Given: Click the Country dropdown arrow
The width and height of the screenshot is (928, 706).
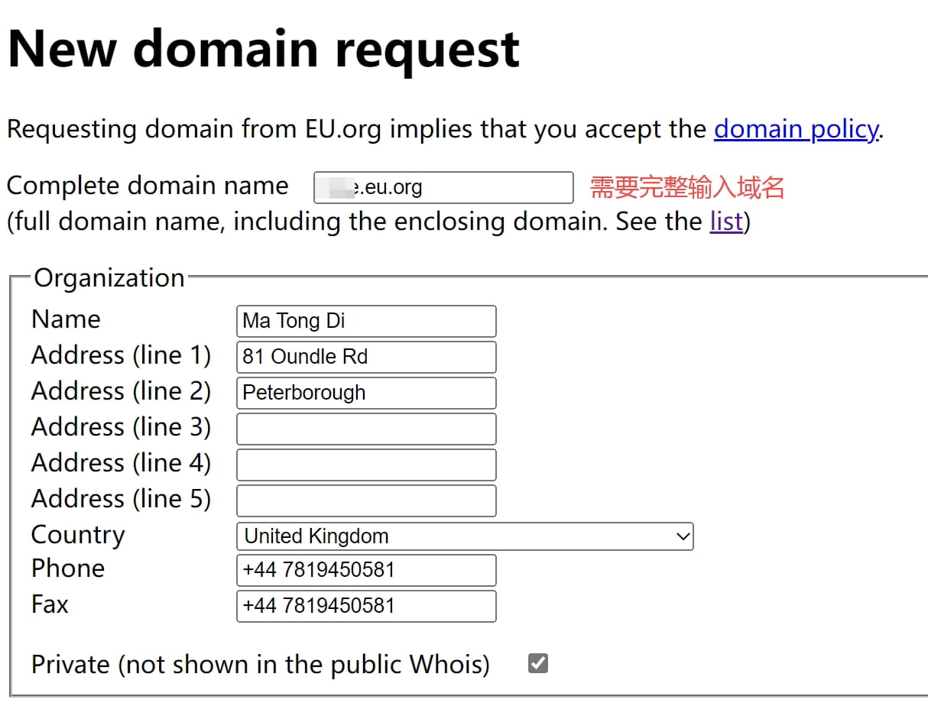Looking at the screenshot, I should (683, 536).
